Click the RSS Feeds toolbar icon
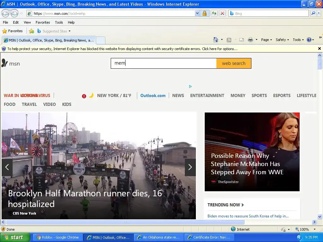323x242 pixels. [x=229, y=40]
